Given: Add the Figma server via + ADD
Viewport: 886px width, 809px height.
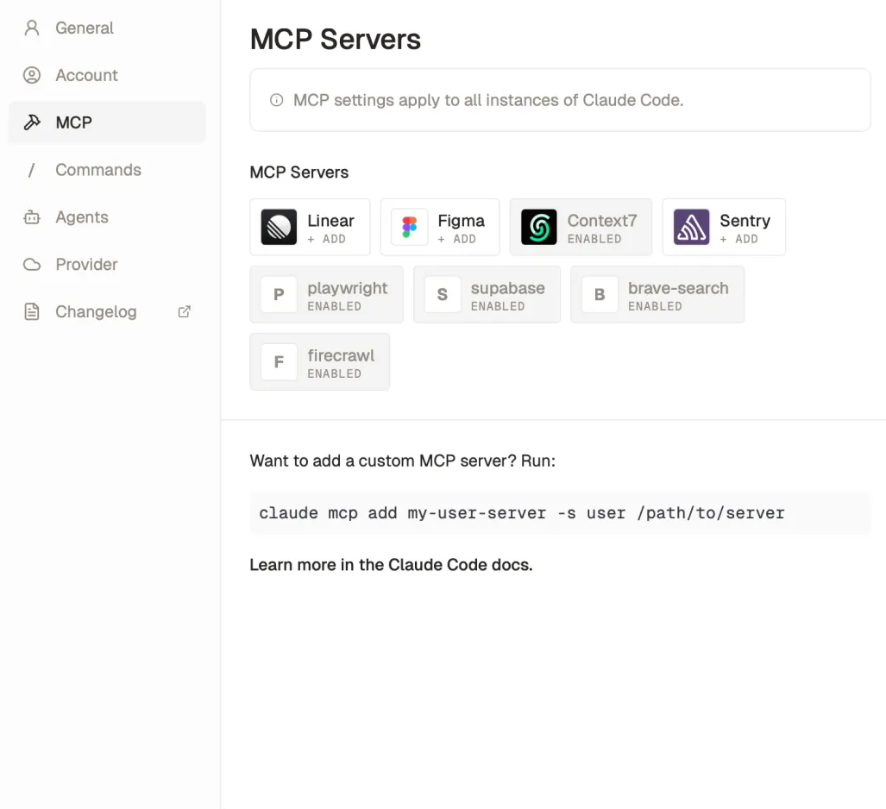Looking at the screenshot, I should click(x=457, y=239).
